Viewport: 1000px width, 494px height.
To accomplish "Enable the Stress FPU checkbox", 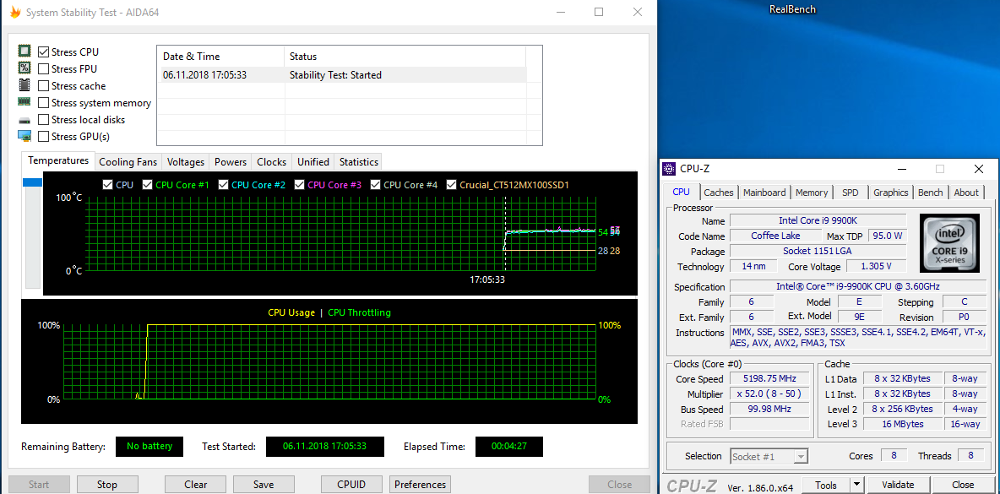I will point(43,69).
